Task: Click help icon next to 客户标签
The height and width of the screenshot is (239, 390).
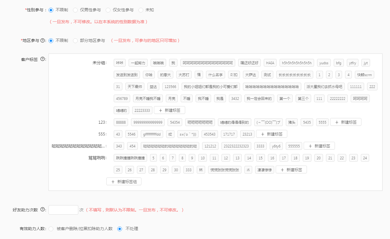Action: 42,59
